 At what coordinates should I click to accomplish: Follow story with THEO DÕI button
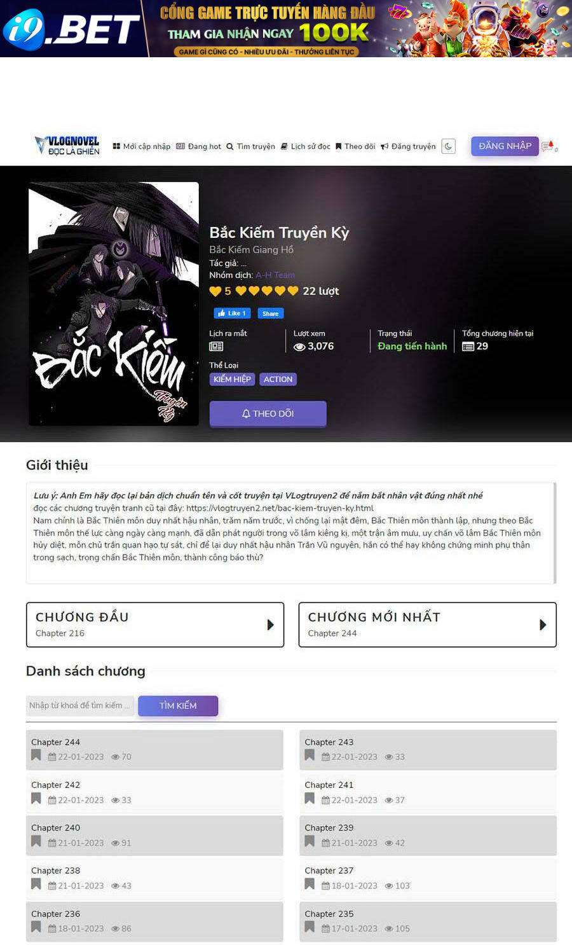[268, 413]
